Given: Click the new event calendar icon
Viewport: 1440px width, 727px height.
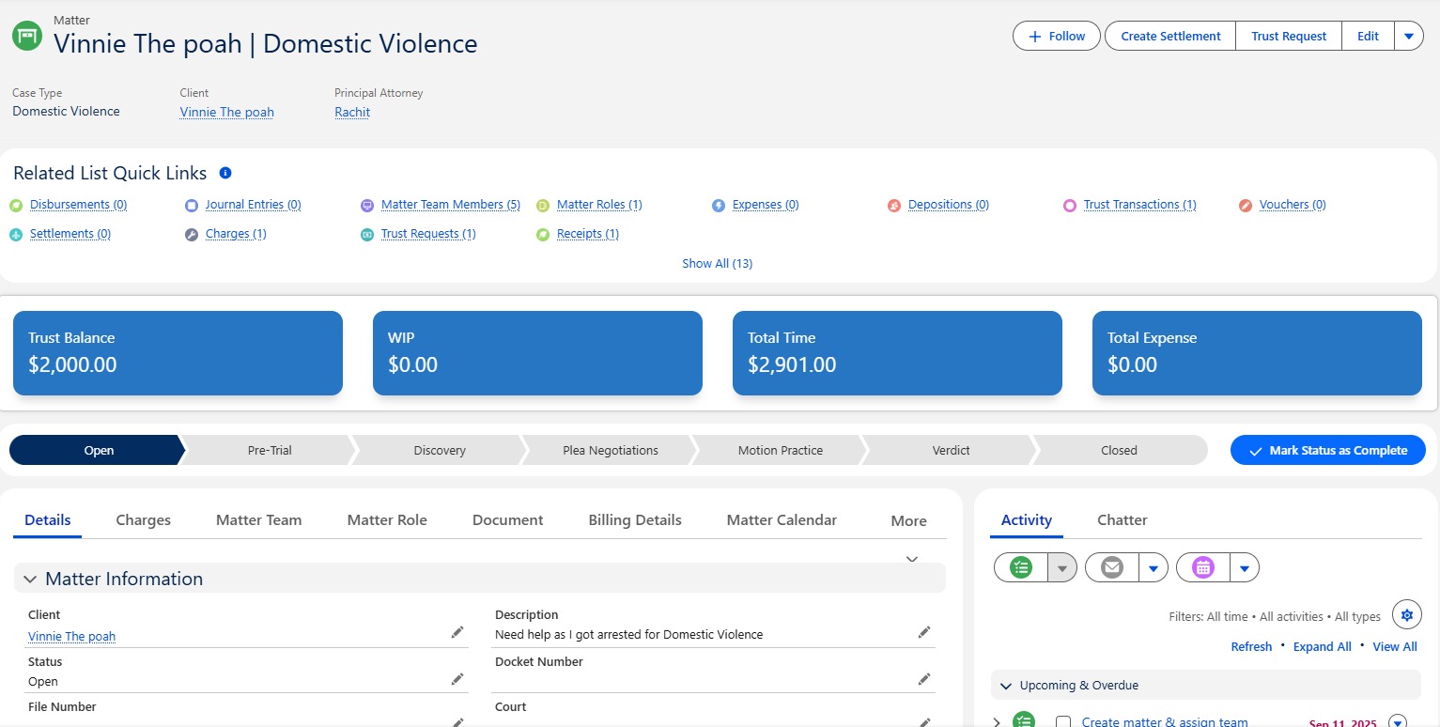Looking at the screenshot, I should (1202, 567).
